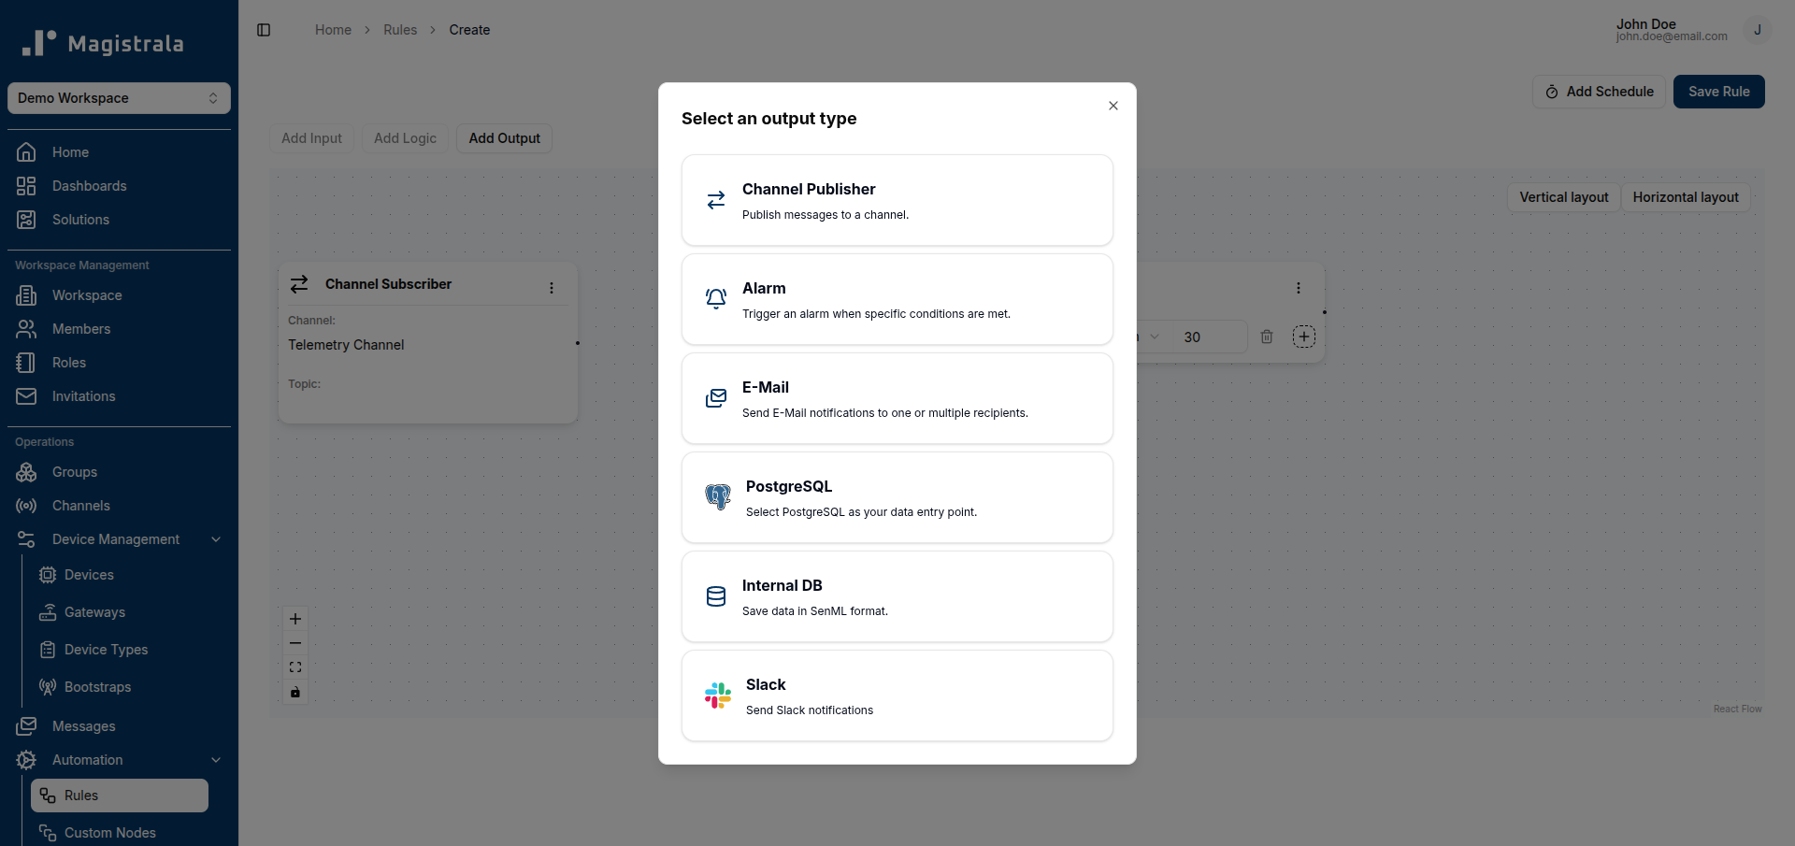Screen dimensions: 1795x846
Task: Click the Channel Publisher arrows icon
Action: tap(716, 200)
